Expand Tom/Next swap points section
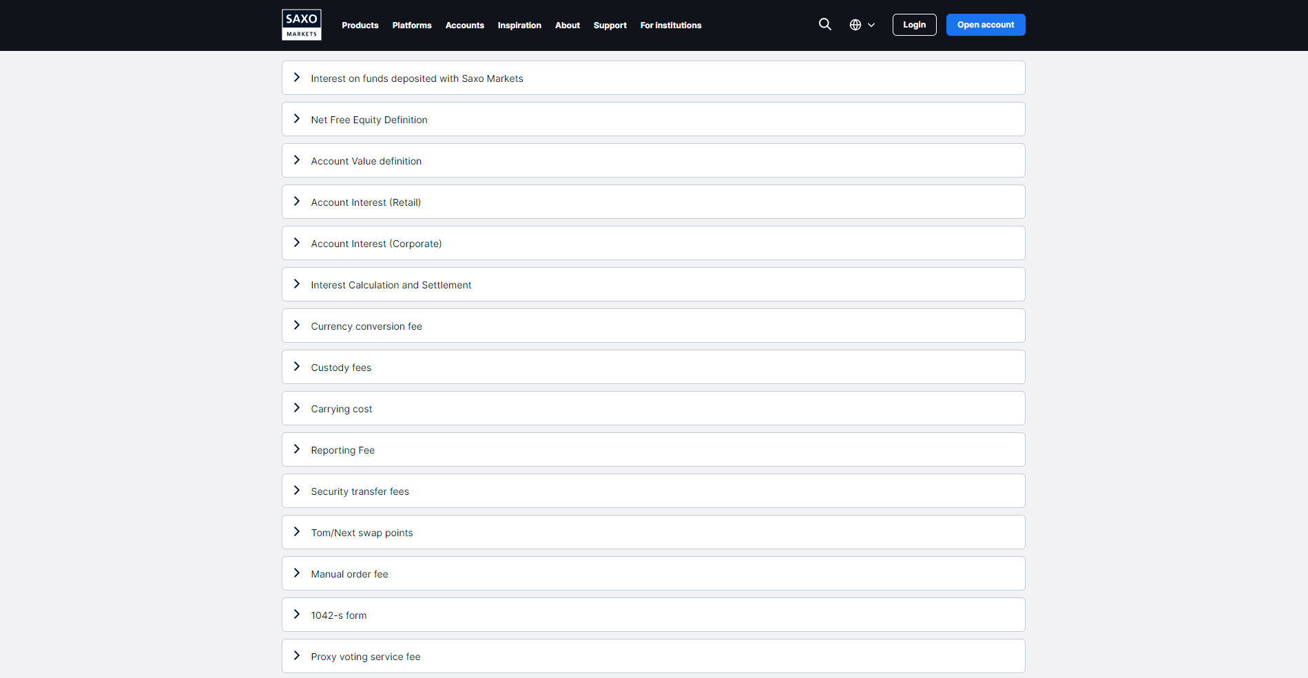Viewport: 1308px width, 678px height. [653, 532]
